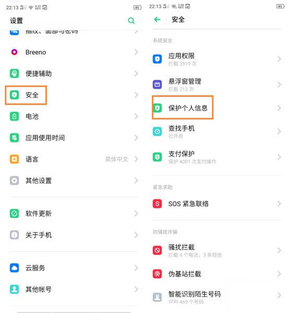Tap the 电池 battery icon
The image size is (287, 313).
[15, 116]
